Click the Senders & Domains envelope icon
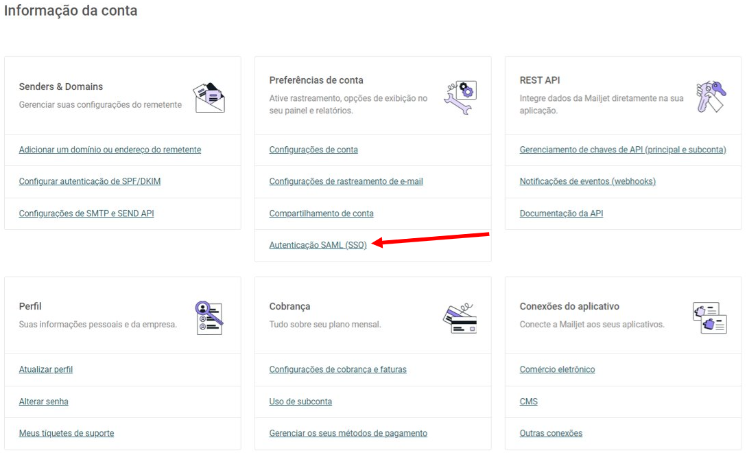Viewport: 747px width, 453px height. tap(209, 97)
